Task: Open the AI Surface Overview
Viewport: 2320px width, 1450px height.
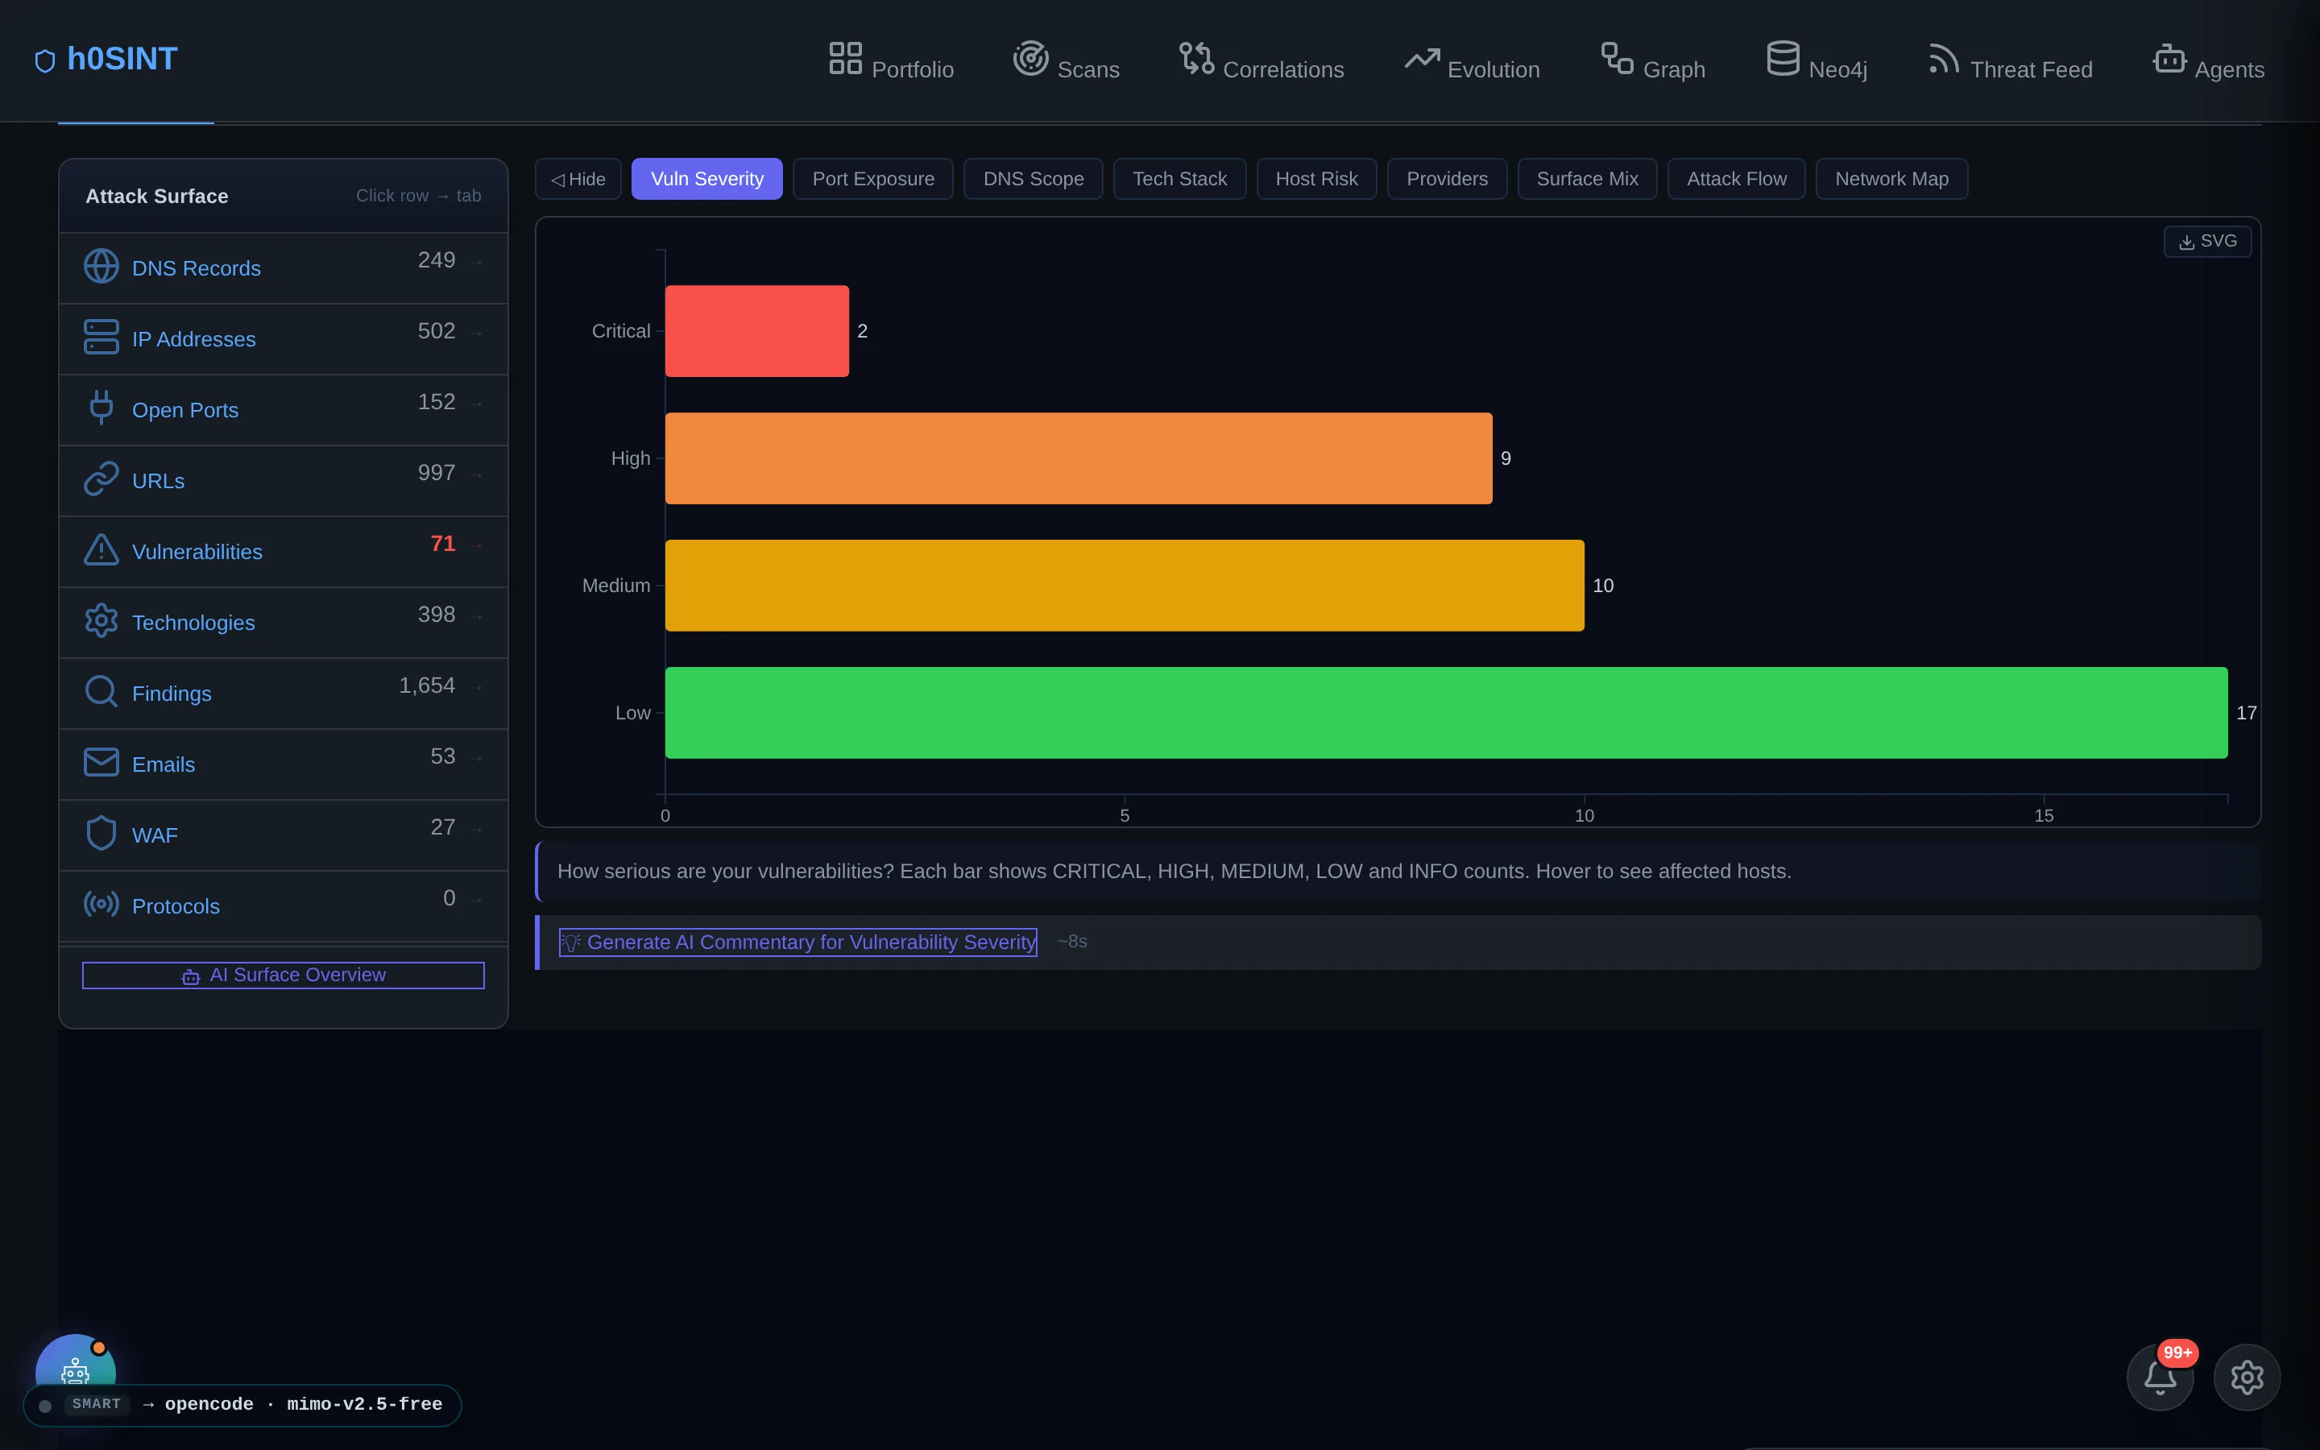Action: 284,976
